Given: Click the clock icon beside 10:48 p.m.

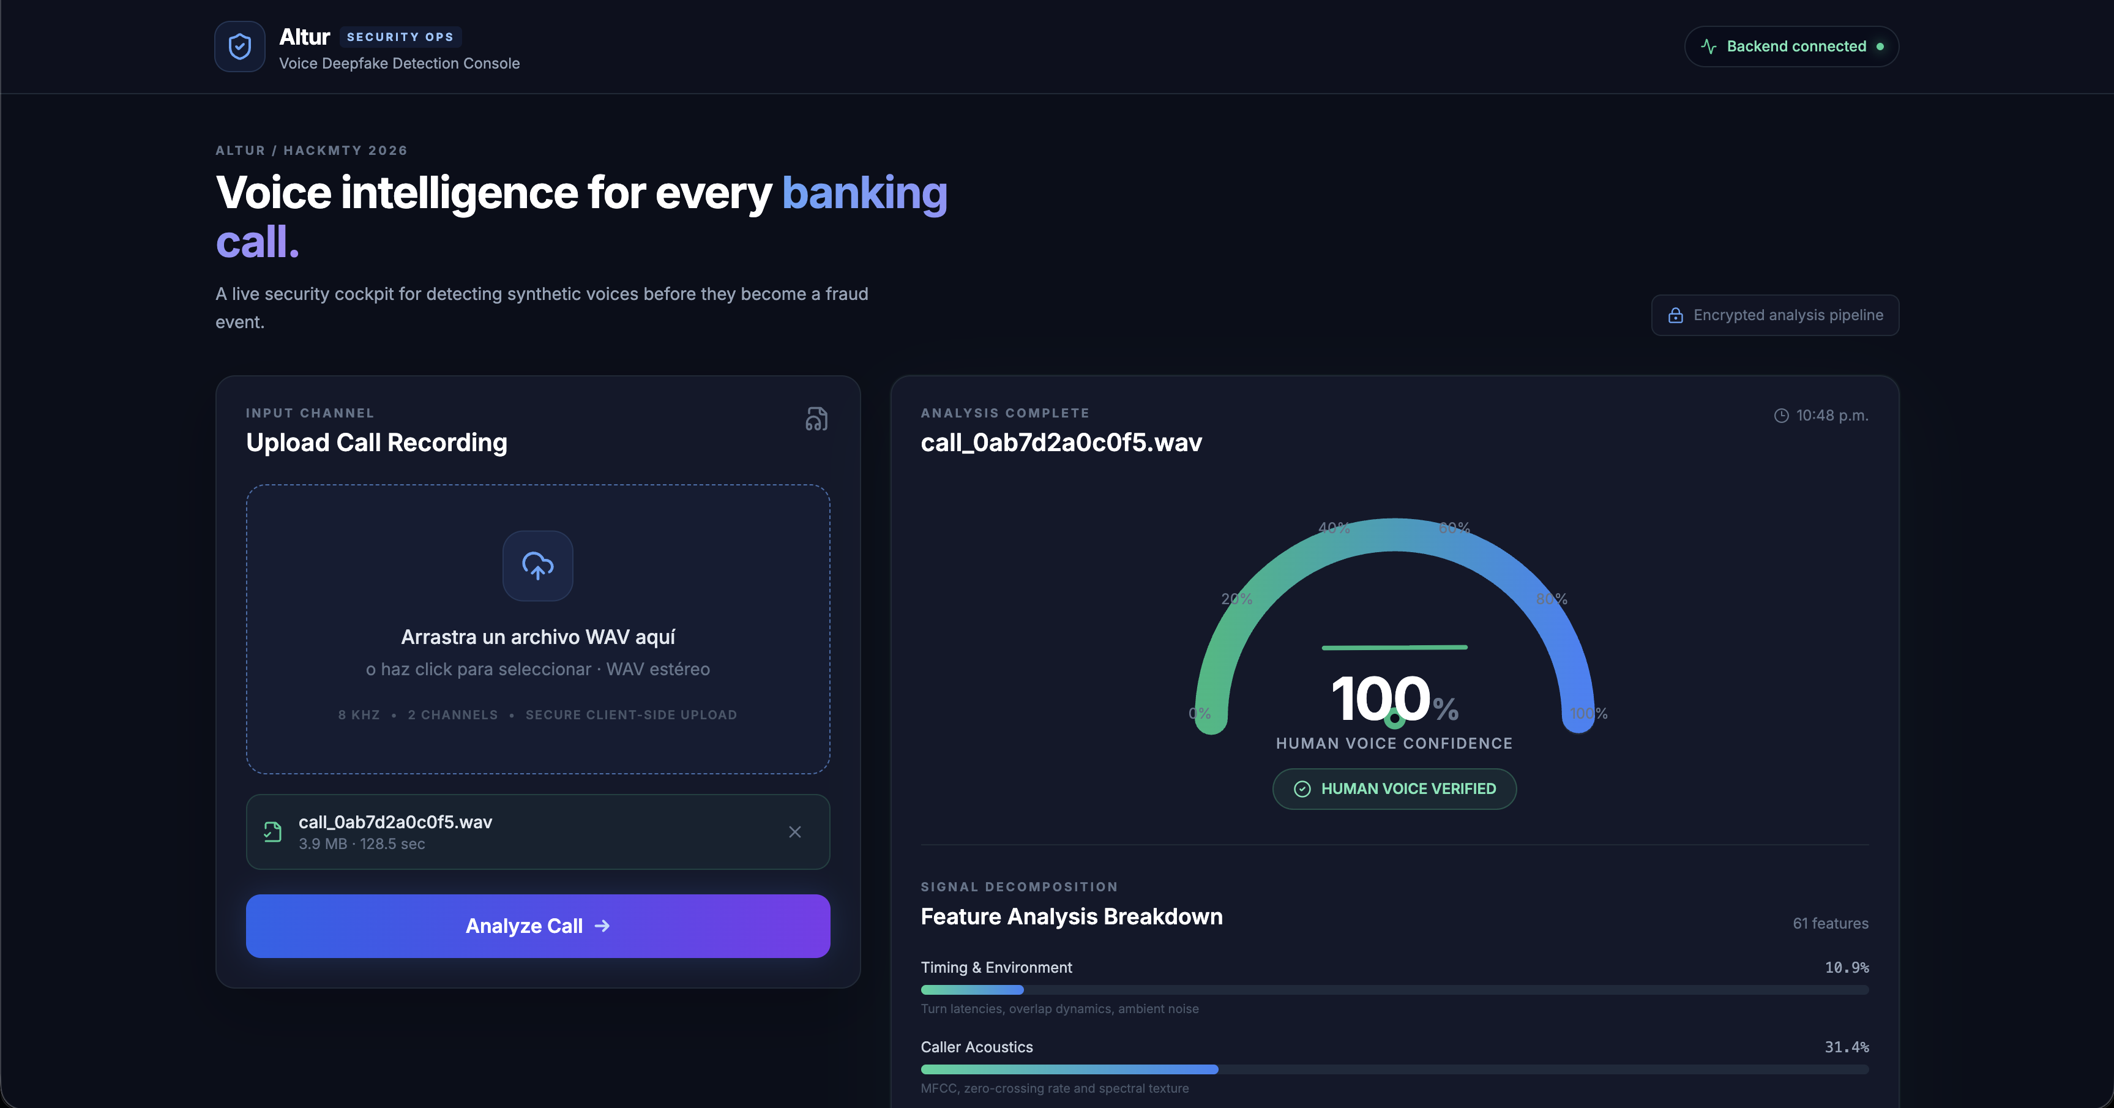Looking at the screenshot, I should [x=1781, y=416].
